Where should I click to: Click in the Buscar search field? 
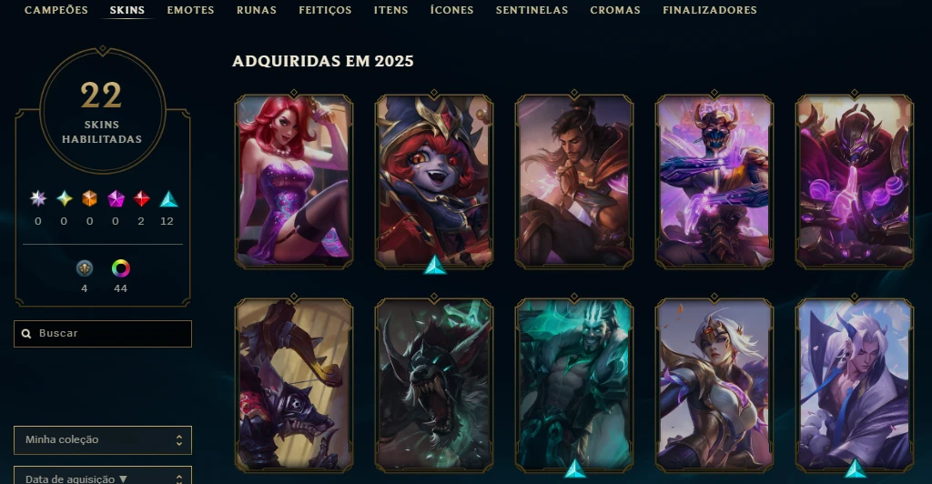click(103, 334)
